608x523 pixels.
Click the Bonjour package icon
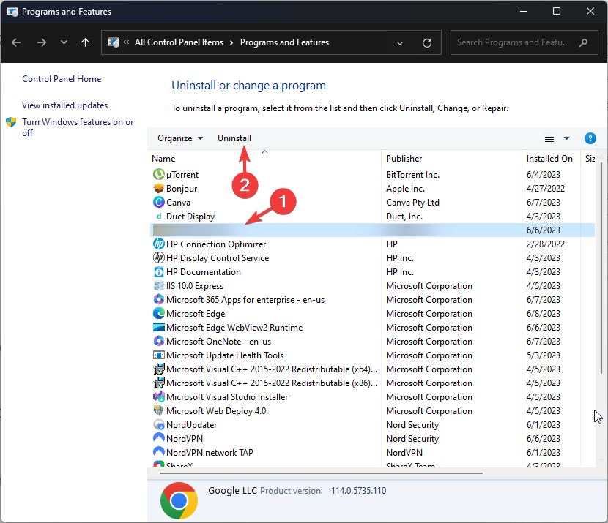pos(158,188)
